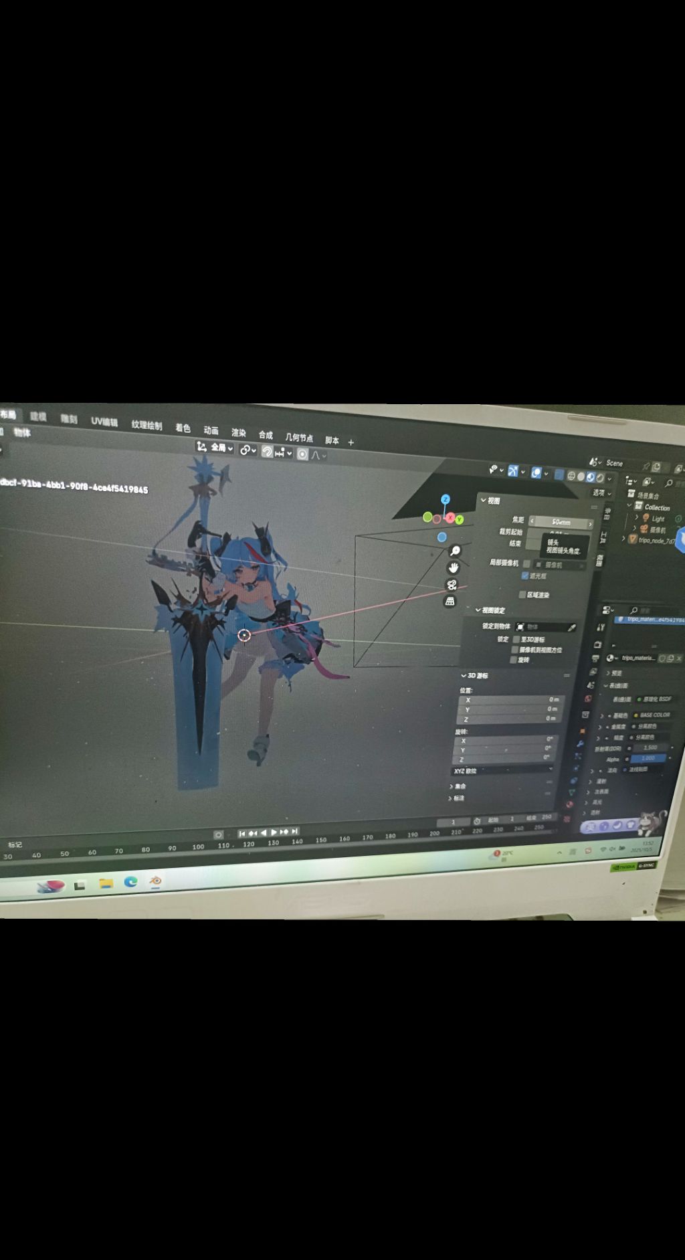Toggle viewport gizmo display button in header
Screen dimensions: 685x1260
pos(513,471)
